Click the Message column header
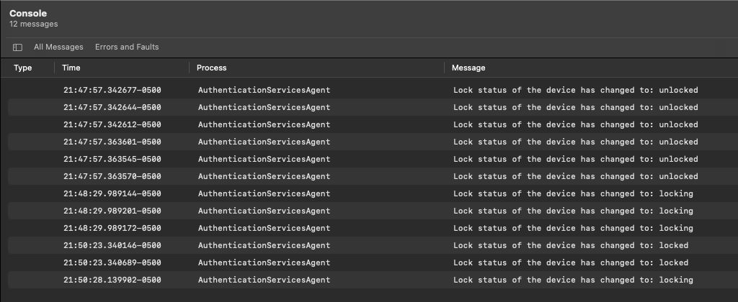 pyautogui.click(x=468, y=68)
